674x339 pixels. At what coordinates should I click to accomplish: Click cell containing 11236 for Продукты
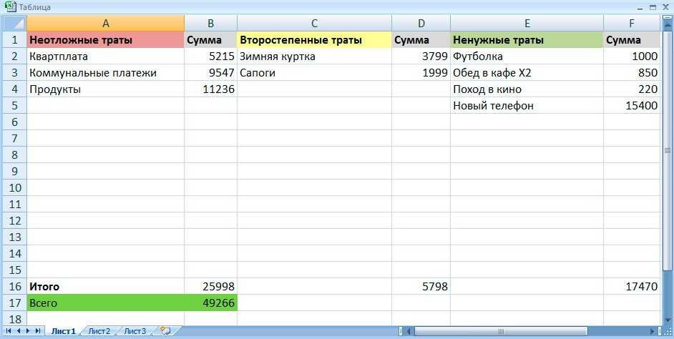[210, 89]
